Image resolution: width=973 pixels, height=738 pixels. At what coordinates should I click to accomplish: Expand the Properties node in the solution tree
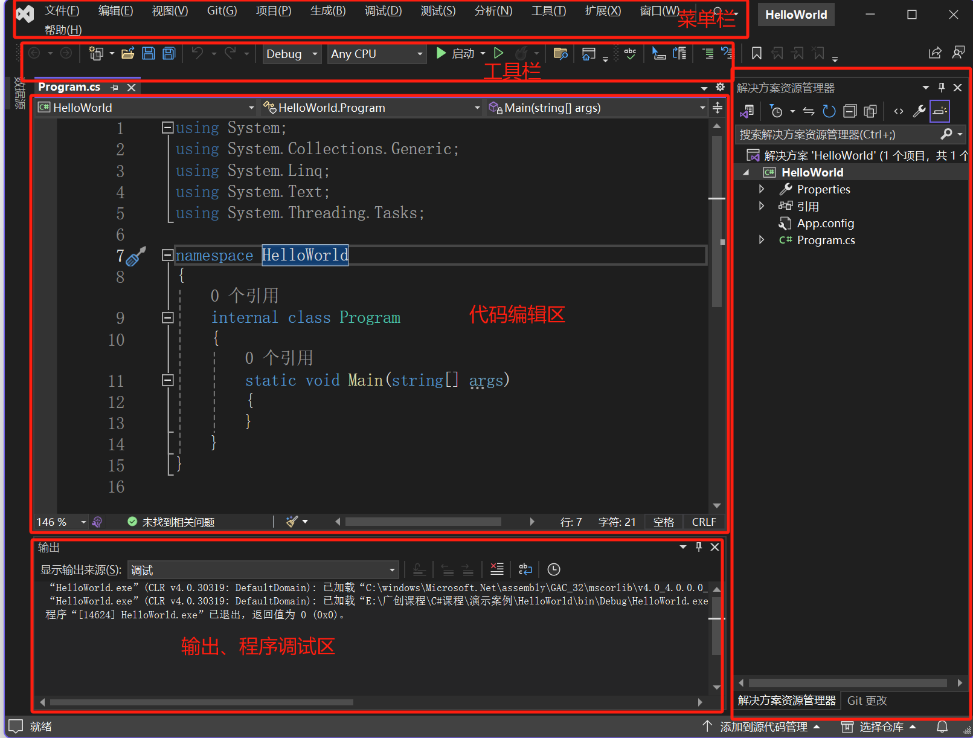pos(762,189)
